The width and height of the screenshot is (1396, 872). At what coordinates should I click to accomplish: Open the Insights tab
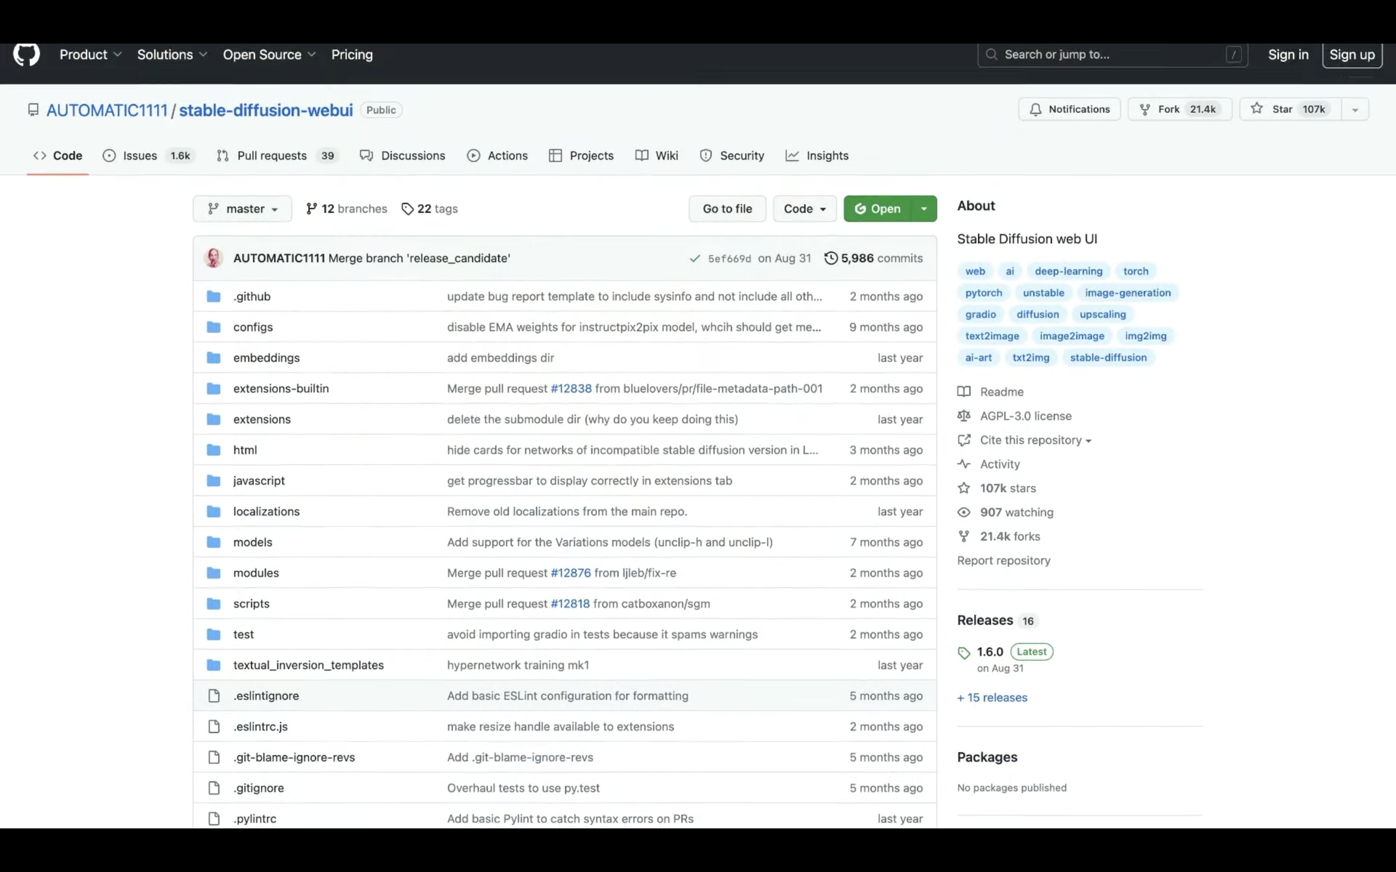817,156
